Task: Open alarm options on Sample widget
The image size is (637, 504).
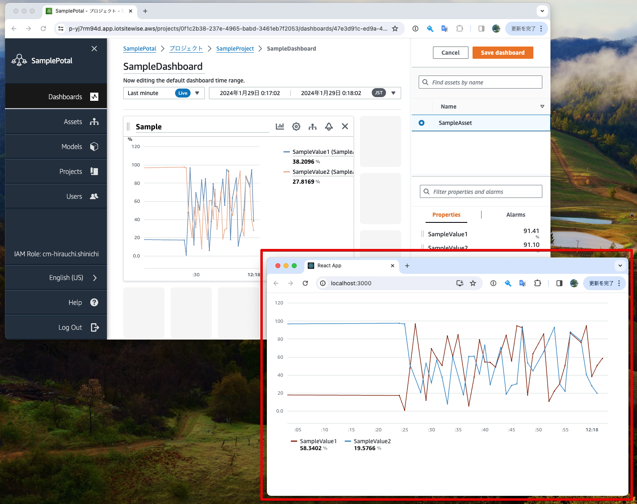Action: click(329, 127)
